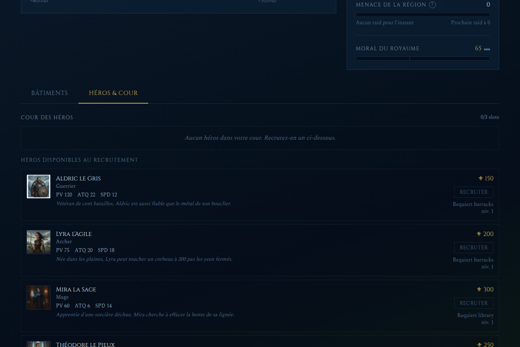Click the morale trend indicator next to 65
Screen dimensions: 520x347
coord(487,49)
